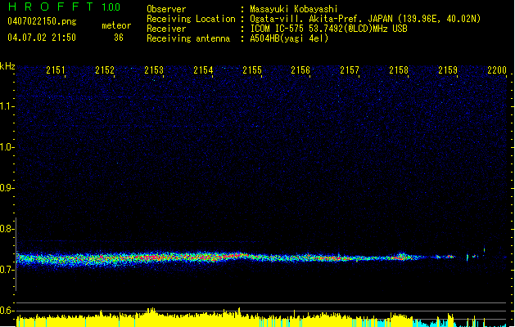Click time marker 2154
Screen dimensions: 515x327
pos(203,70)
